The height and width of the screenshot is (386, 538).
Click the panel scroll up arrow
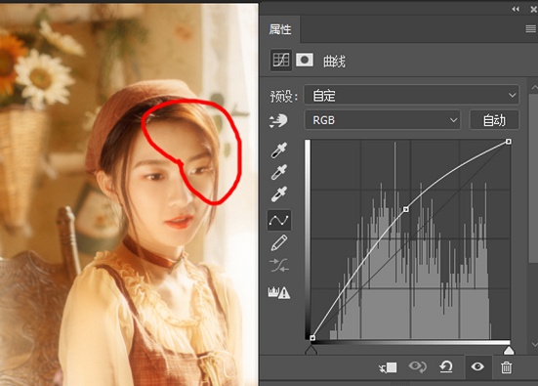(x=534, y=88)
